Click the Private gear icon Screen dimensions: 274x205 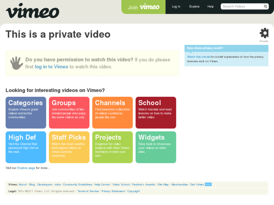[x=264, y=33]
